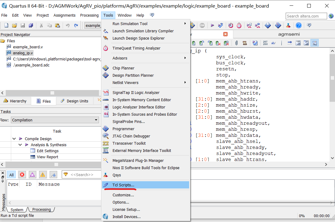Image resolution: width=335 pixels, height=222 pixels.
Task: Click the Stop Processing stop-sign icon
Action: tap(202, 25)
